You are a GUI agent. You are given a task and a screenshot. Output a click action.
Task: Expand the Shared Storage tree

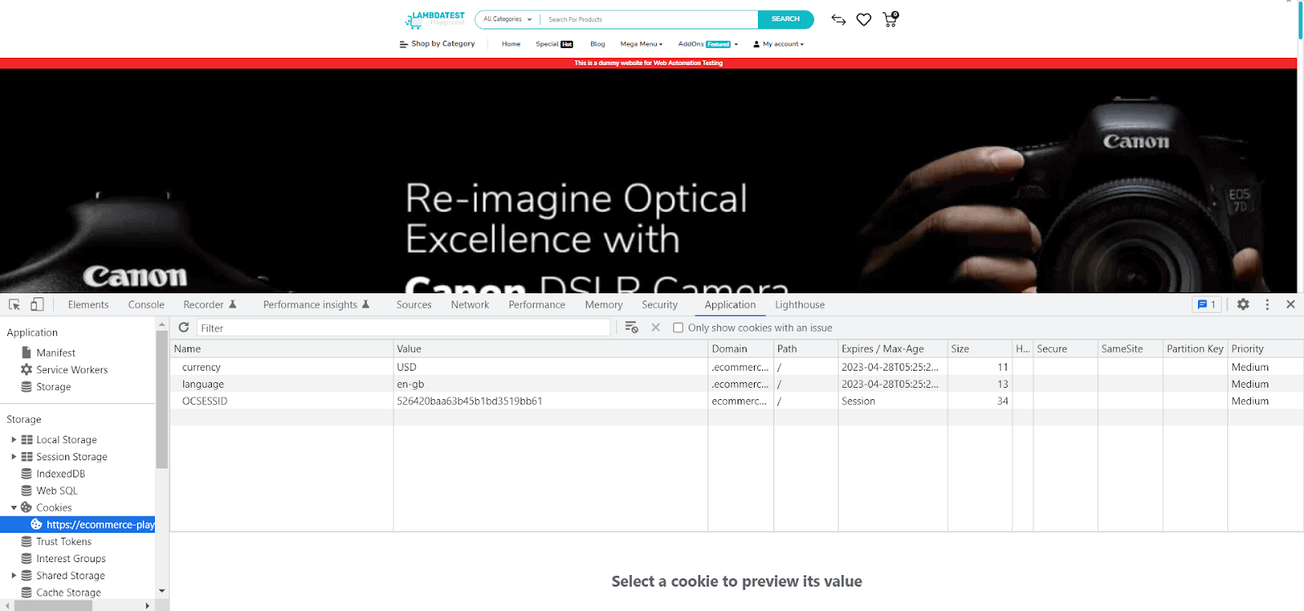tap(14, 575)
